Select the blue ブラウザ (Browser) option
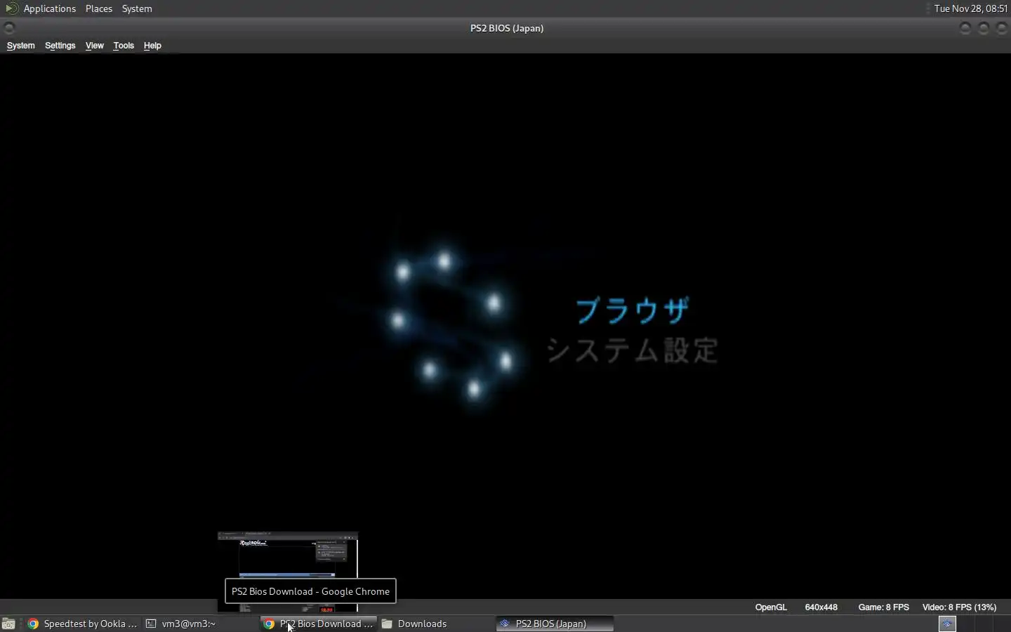This screenshot has width=1011, height=632. pyautogui.click(x=633, y=310)
